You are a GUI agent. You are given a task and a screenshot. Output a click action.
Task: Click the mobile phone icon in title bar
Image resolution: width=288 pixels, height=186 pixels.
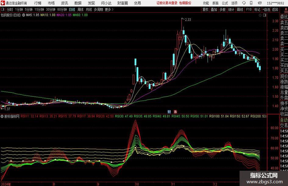pos(251,3)
